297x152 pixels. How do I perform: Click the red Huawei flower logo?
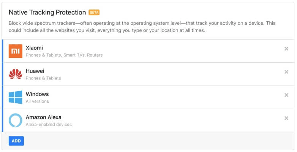[15, 74]
